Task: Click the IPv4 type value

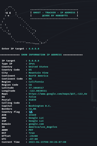Action: [x=32, y=64]
